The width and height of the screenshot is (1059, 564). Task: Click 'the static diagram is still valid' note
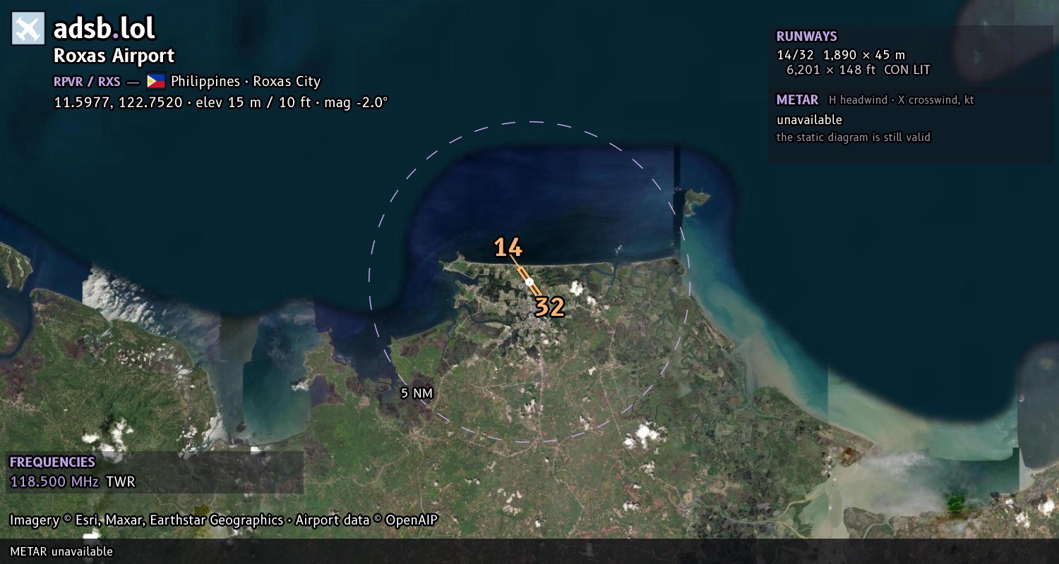tap(854, 137)
